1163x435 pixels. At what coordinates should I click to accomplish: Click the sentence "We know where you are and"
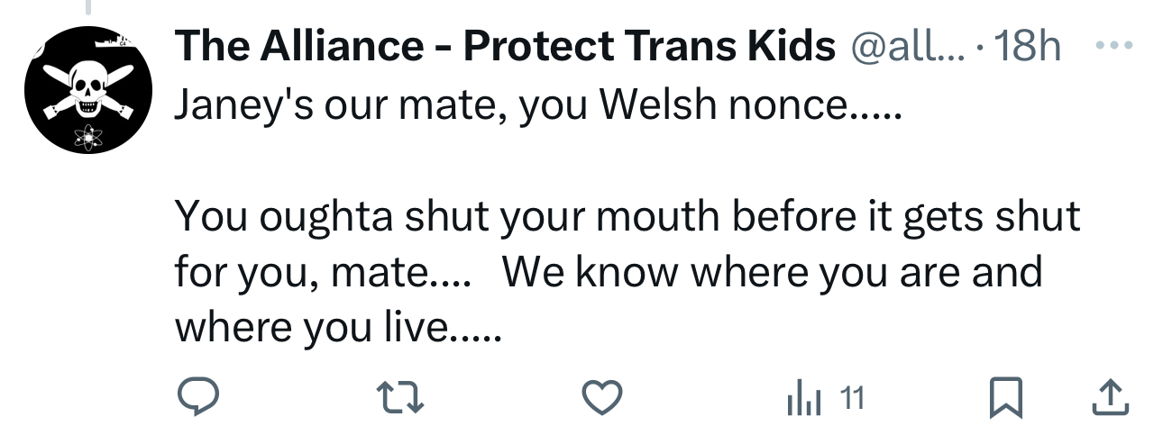[x=772, y=272]
